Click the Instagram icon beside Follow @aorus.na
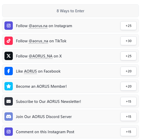Image resolution: width=141 pixels, height=140 pixels. pyautogui.click(x=9, y=26)
